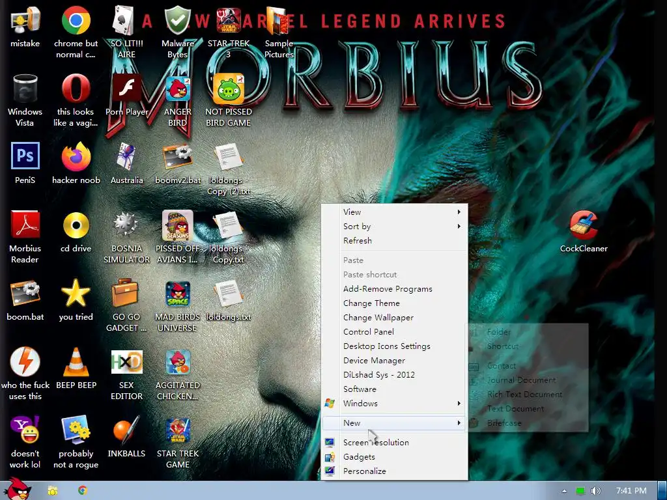Viewport: 667px width, 500px height.
Task: Open the folder icon pinned on taskbar
Action: [52, 491]
